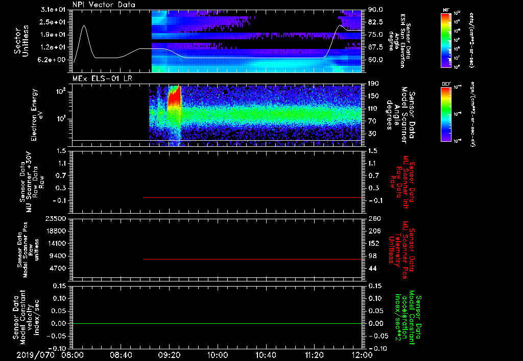This screenshot has height=361, width=523.
Task: Click the "23500" scanner position tick value
Action: [x=56, y=218]
